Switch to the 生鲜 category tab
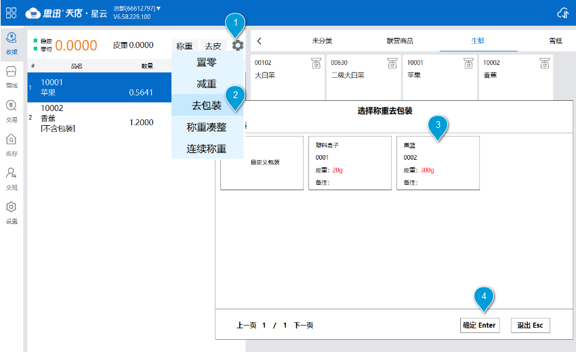 pos(478,41)
